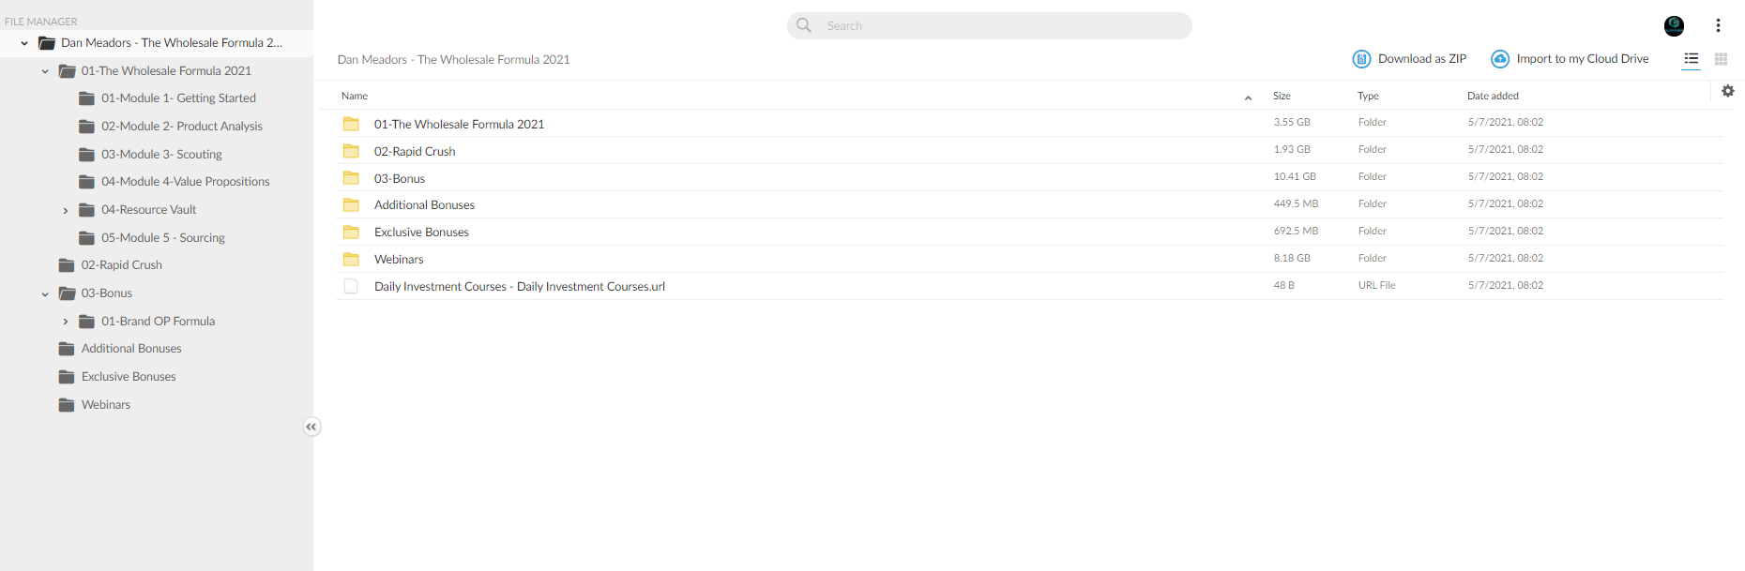Click the user avatar icon

pyautogui.click(x=1675, y=26)
